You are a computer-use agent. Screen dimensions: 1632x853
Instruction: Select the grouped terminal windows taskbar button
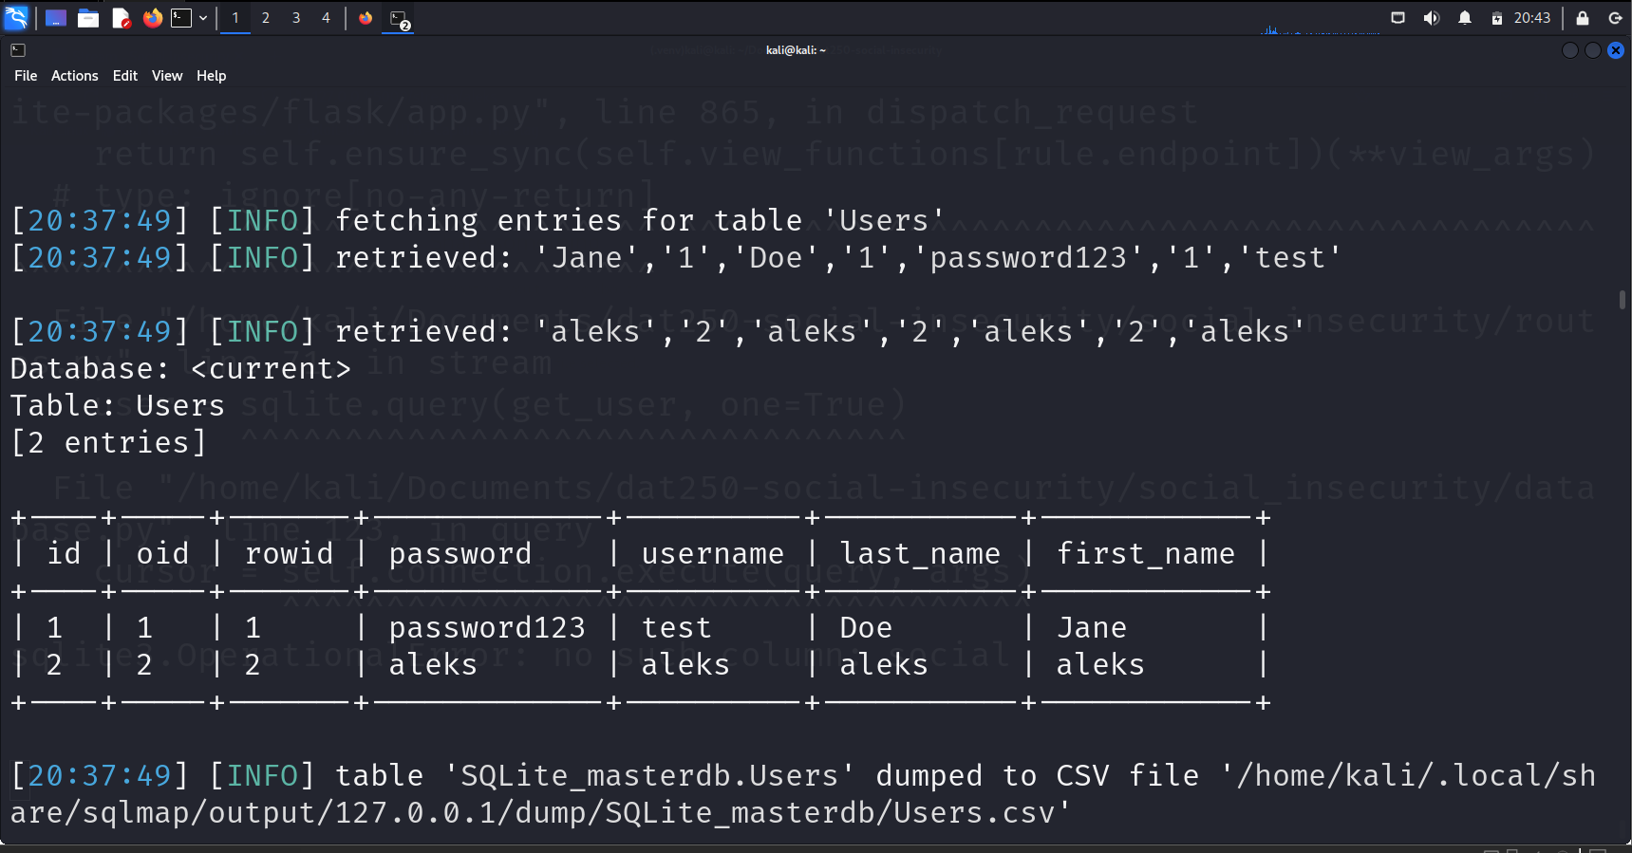pyautogui.click(x=399, y=19)
